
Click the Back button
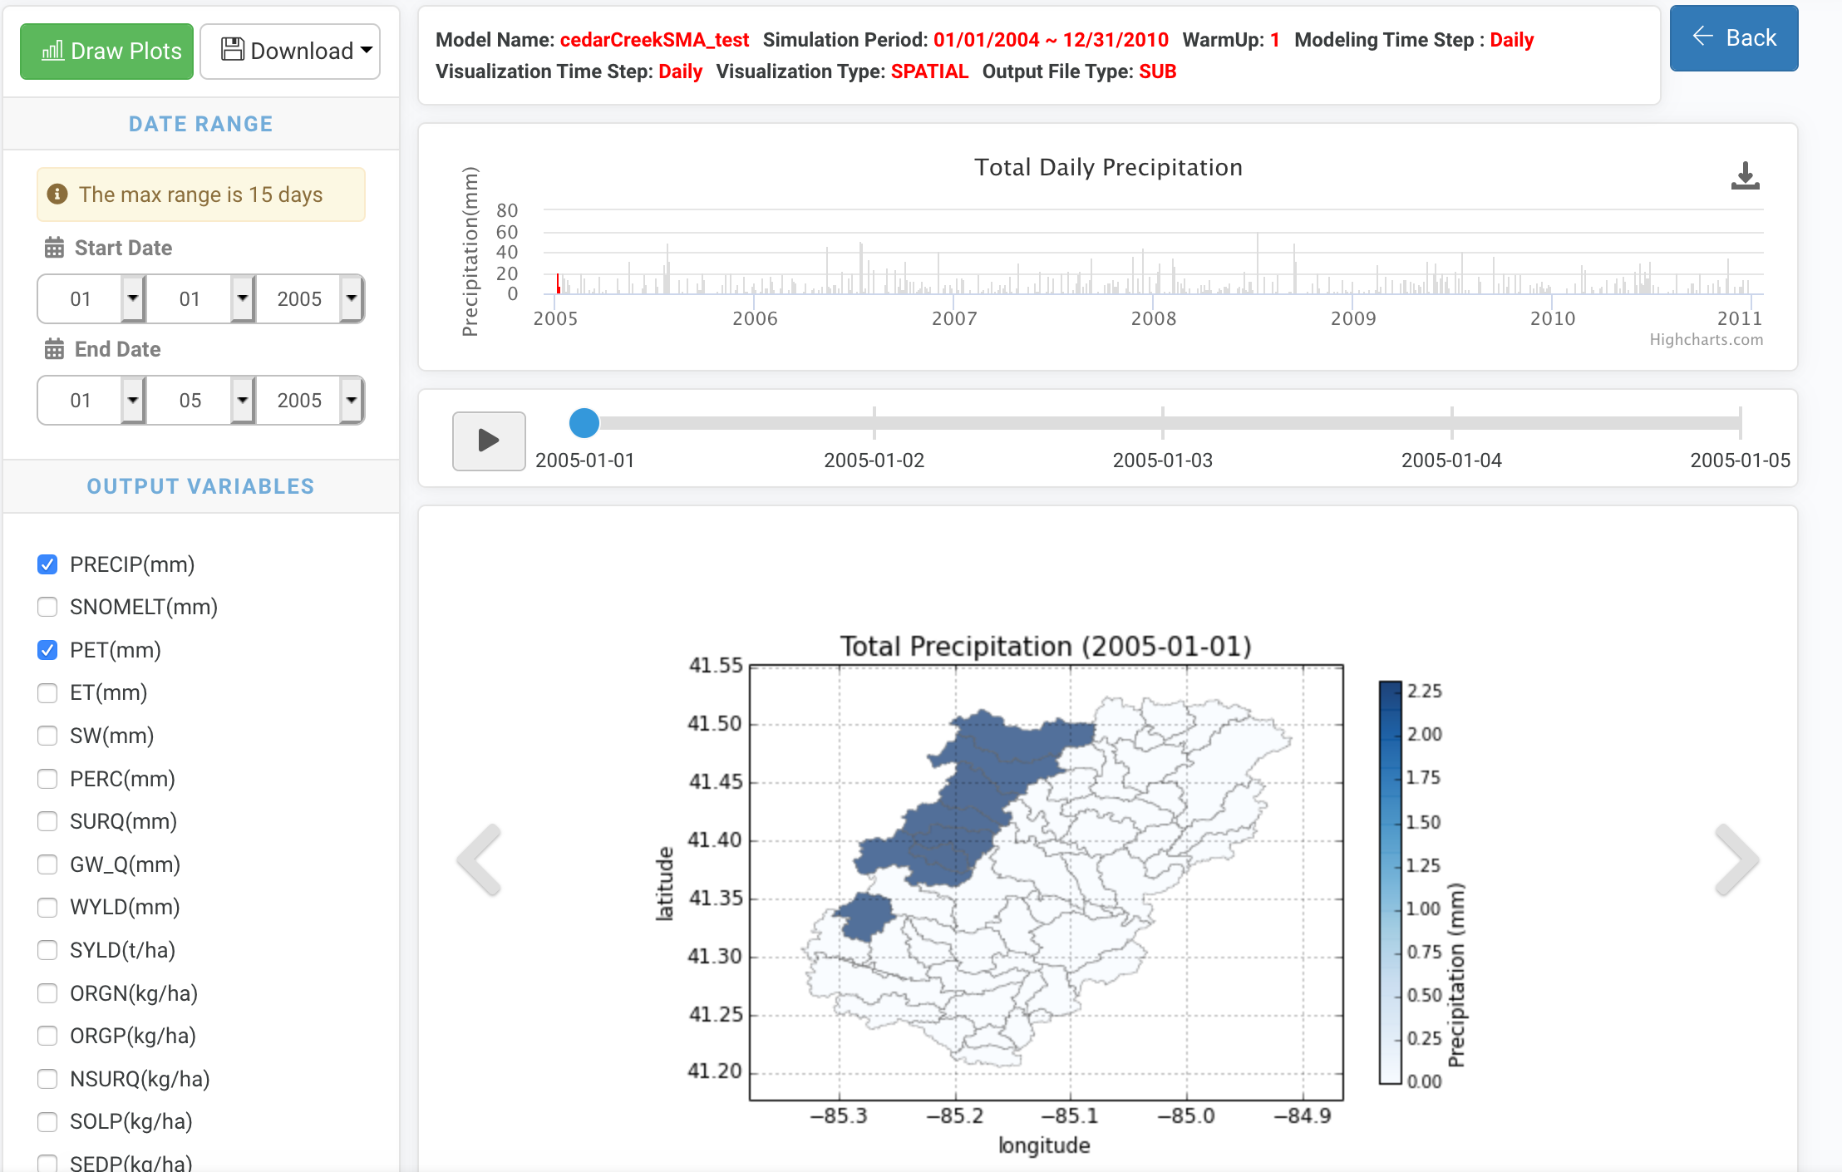tap(1733, 38)
